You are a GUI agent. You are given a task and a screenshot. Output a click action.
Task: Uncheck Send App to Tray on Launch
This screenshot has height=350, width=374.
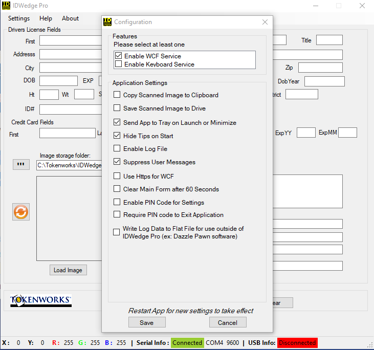coord(117,122)
